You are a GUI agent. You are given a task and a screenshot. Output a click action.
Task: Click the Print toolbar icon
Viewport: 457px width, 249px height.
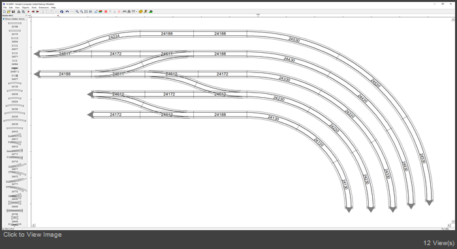coord(19,12)
